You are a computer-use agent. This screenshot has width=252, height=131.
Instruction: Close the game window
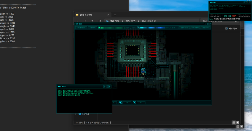210,24
